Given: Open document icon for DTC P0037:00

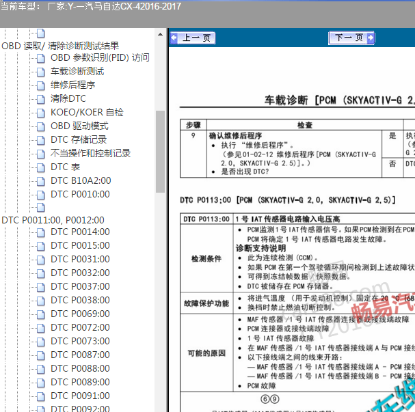Looking at the screenshot, I should point(41,287).
